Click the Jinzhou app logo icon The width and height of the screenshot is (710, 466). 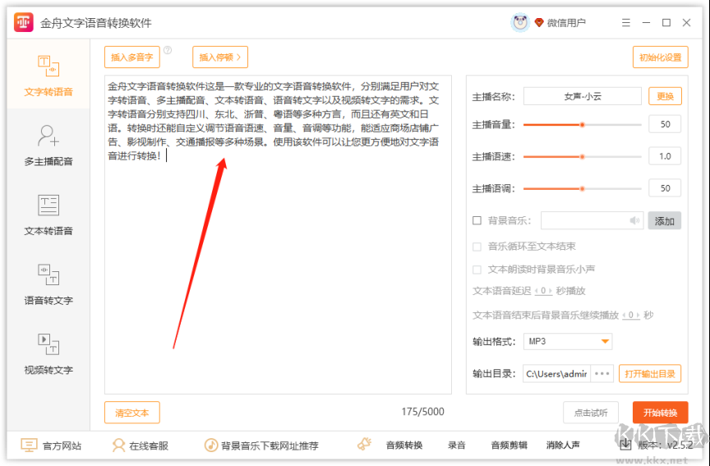tap(24, 22)
